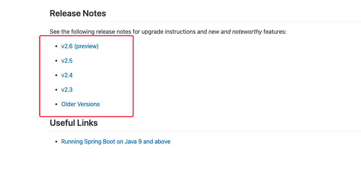Open the v2.5 release notes link

[67, 61]
